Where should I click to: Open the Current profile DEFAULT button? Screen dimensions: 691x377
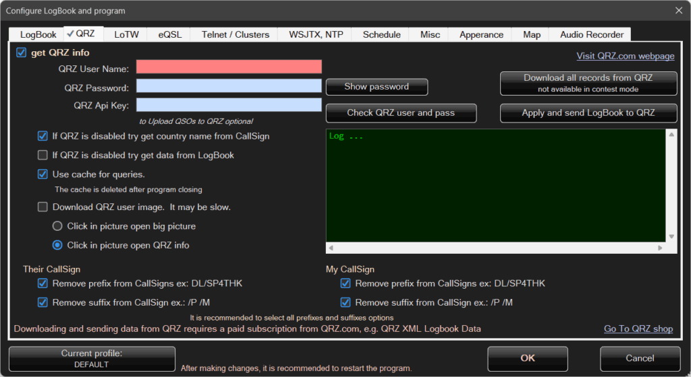point(92,359)
